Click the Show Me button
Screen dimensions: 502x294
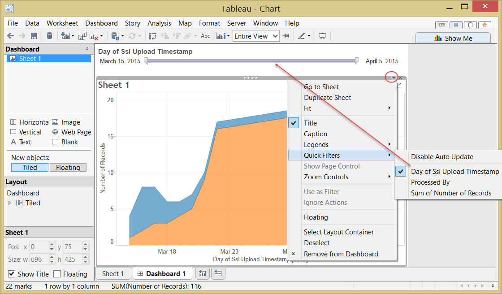click(453, 38)
